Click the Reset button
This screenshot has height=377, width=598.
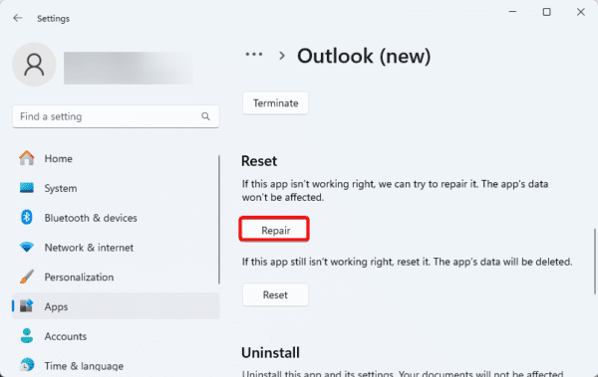coord(275,294)
